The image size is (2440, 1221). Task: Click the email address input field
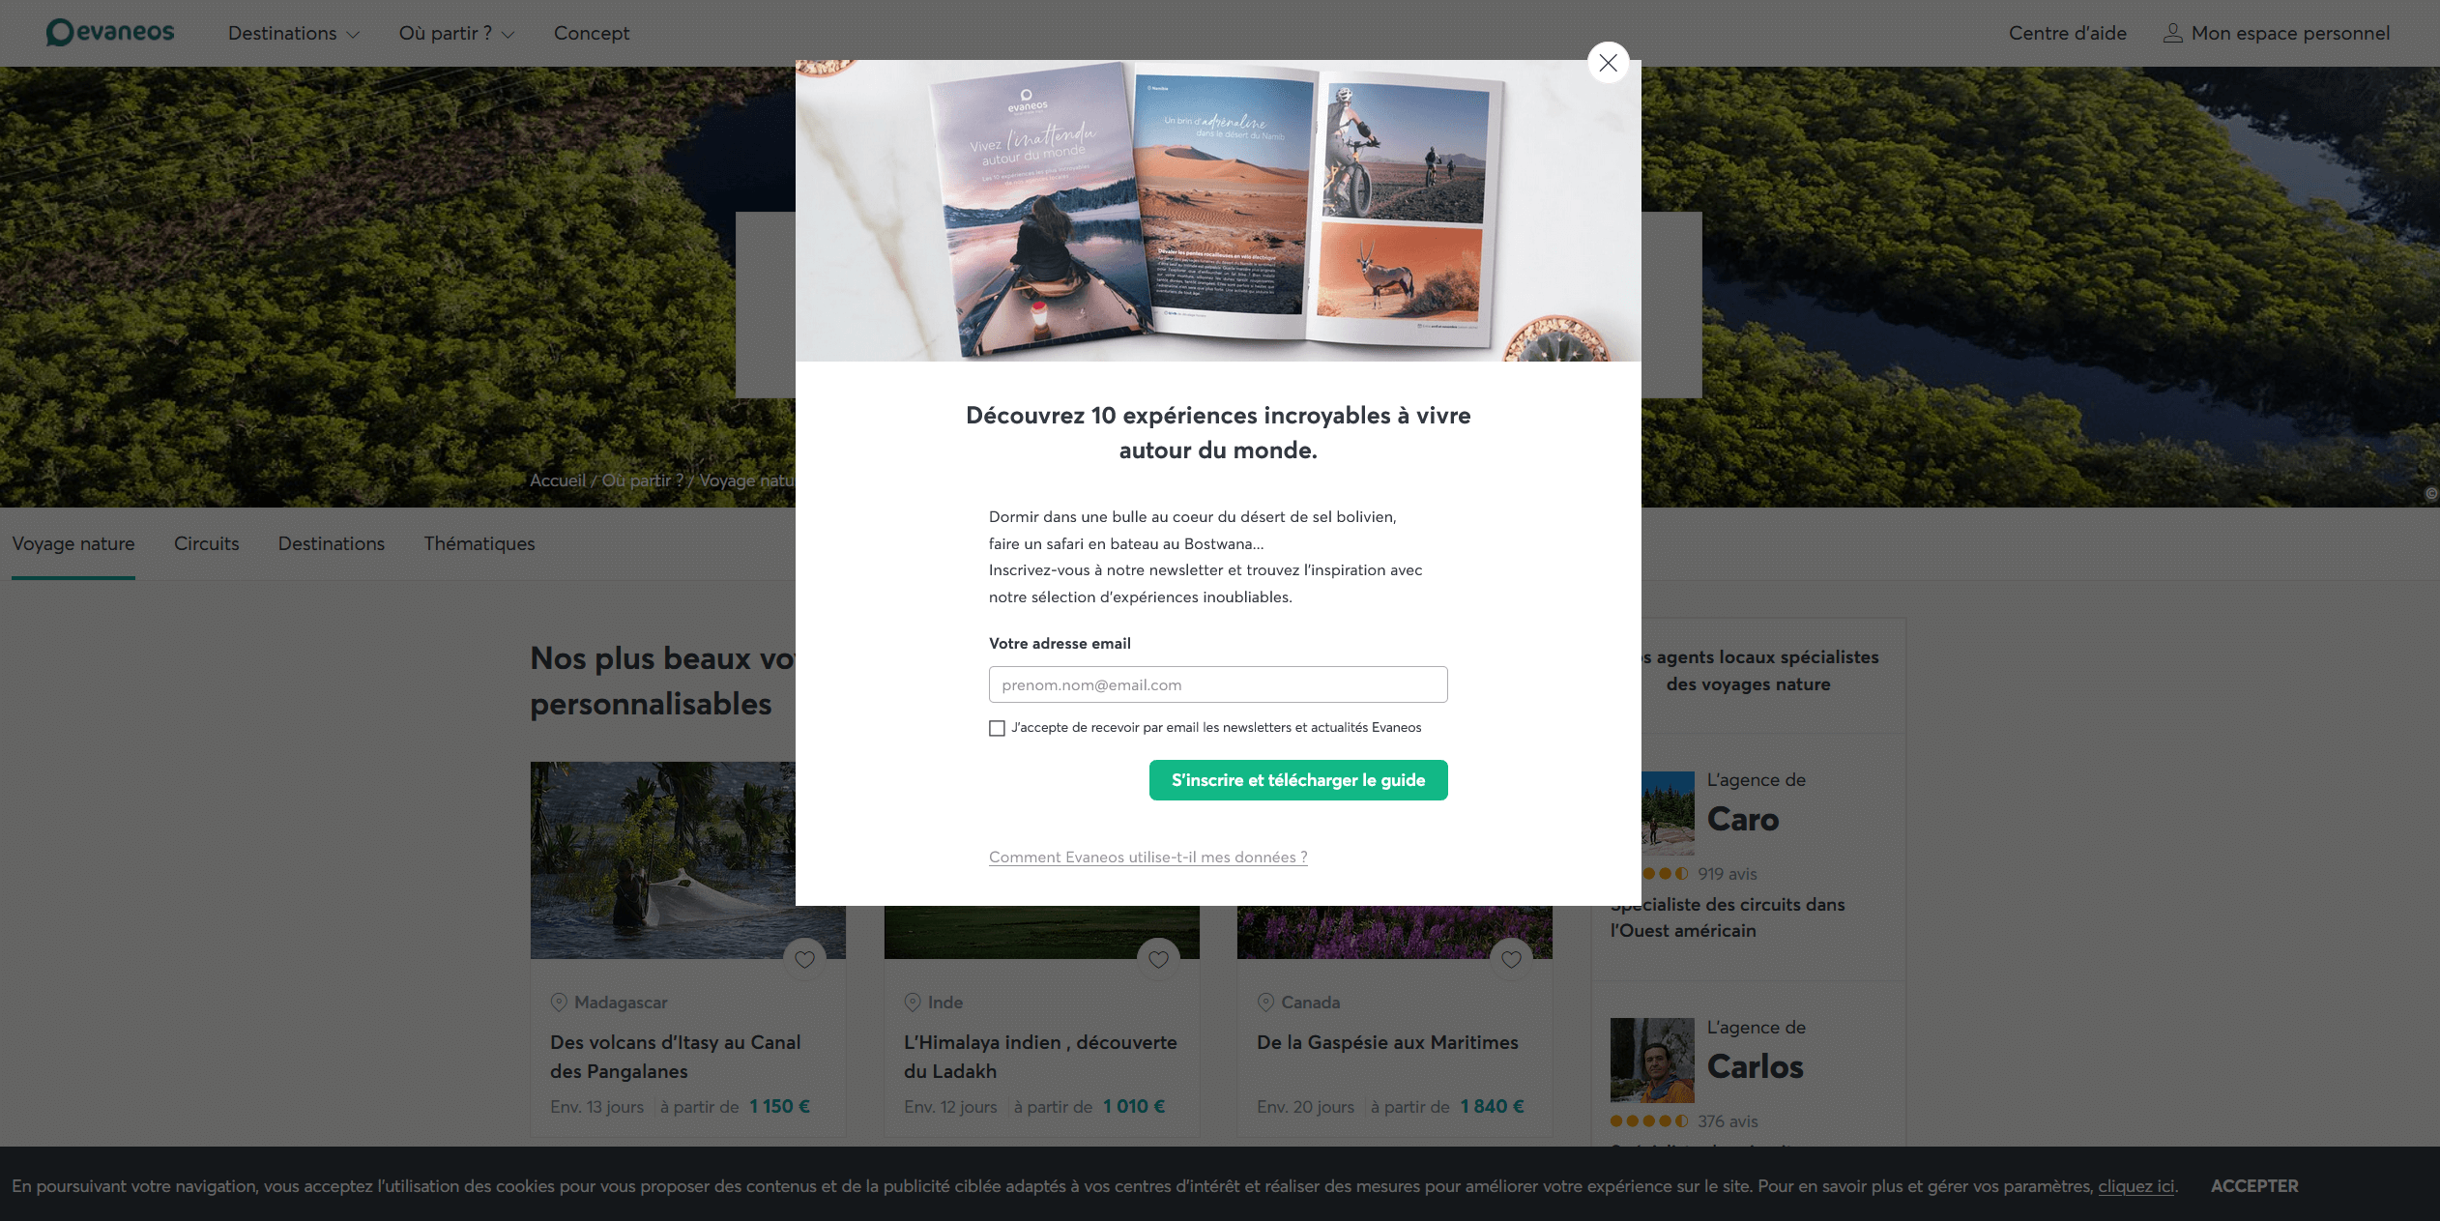[1218, 684]
